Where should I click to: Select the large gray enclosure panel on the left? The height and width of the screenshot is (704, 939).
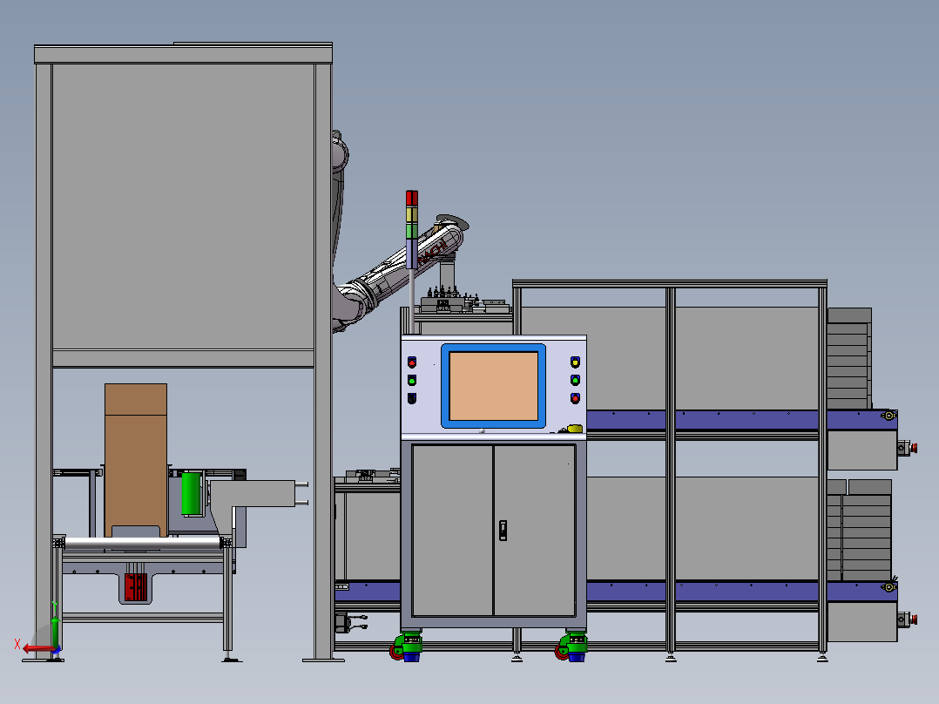tap(183, 206)
